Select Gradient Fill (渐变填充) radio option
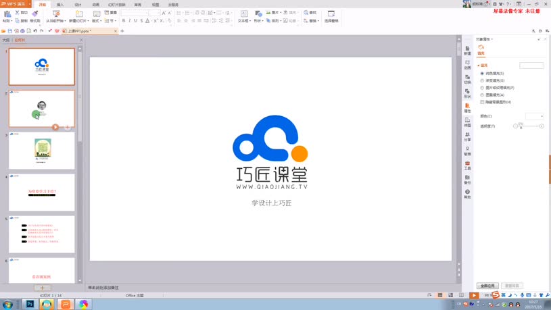 click(482, 81)
